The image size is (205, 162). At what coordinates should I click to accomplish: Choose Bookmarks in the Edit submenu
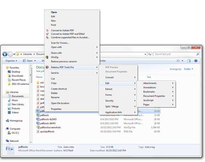tap(149, 92)
